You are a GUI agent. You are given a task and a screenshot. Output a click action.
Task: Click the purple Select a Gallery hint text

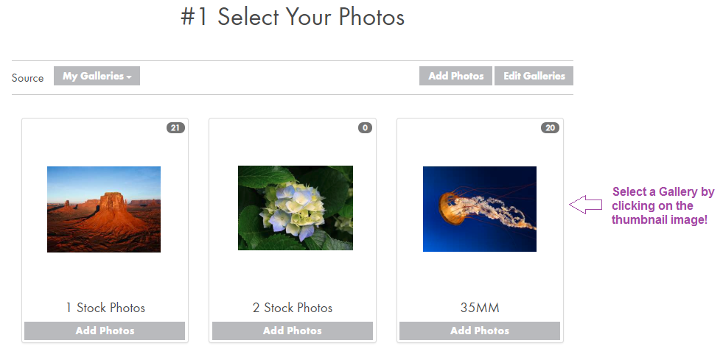663,205
